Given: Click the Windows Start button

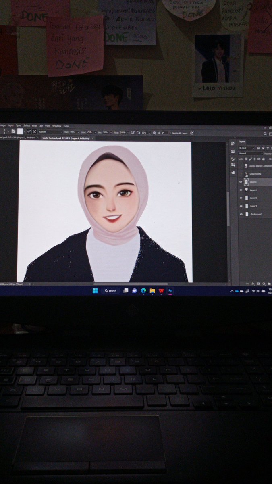Looking at the screenshot, I should point(95,290).
